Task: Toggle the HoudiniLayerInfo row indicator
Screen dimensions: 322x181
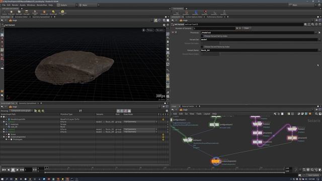Action: coord(163,119)
